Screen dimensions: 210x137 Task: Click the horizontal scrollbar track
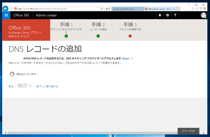click(x=92, y=133)
